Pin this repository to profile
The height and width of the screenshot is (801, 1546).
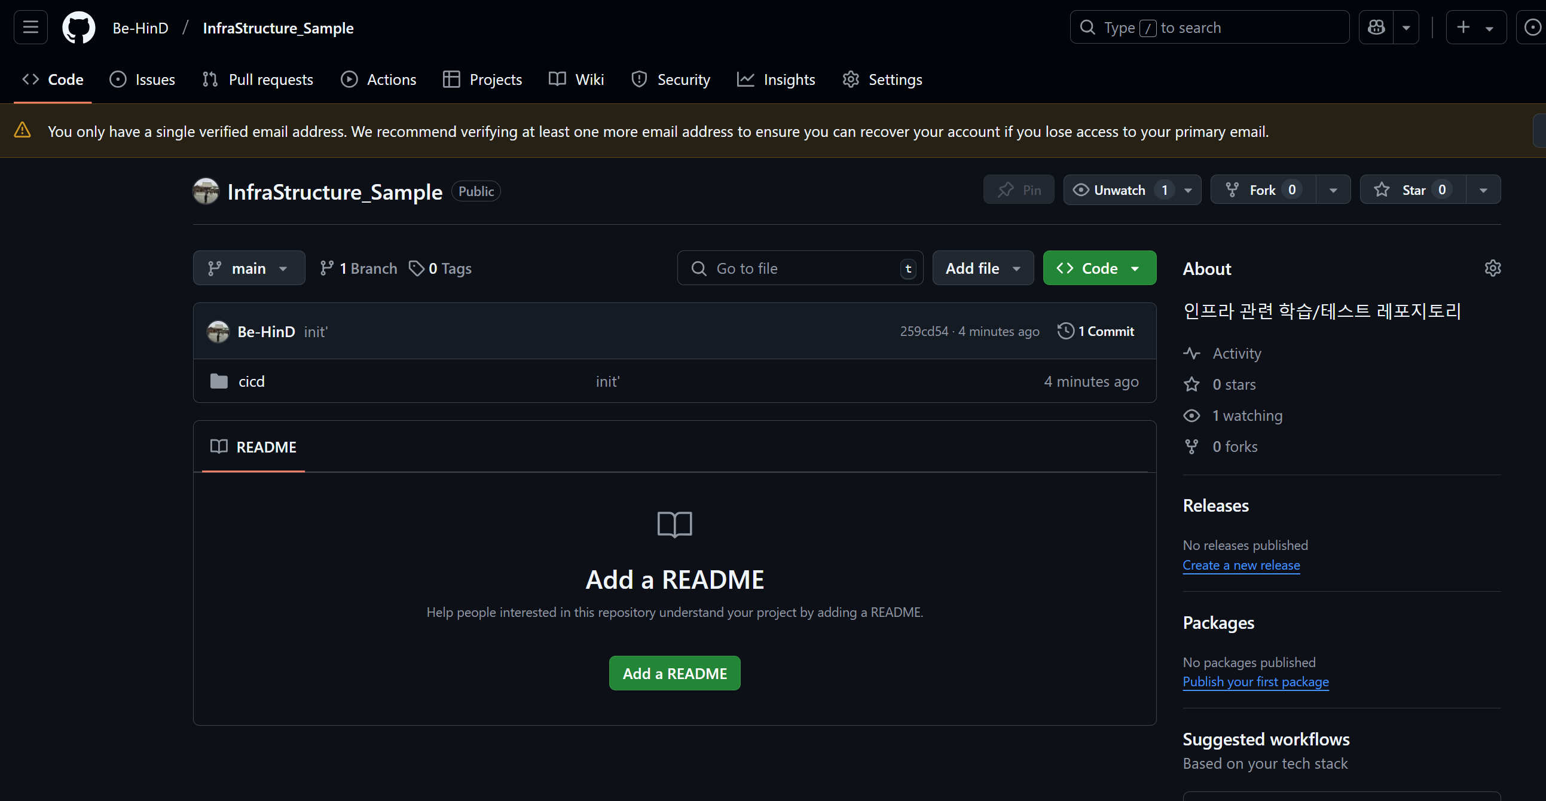[x=1019, y=190]
